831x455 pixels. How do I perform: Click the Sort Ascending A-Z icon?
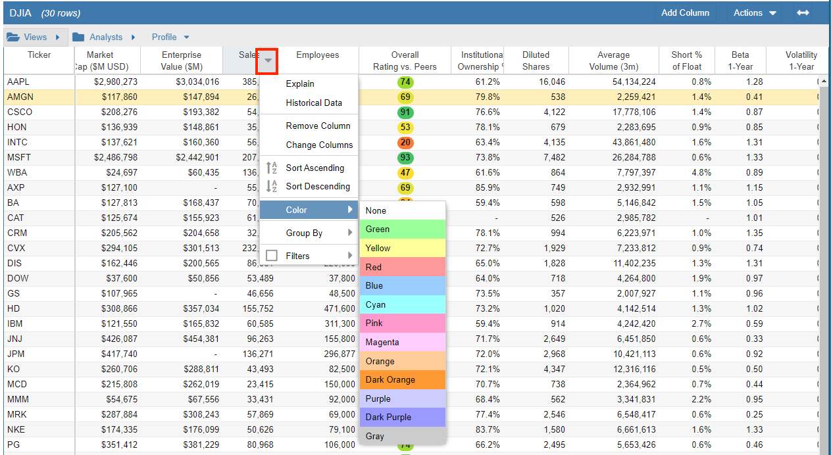pos(271,168)
